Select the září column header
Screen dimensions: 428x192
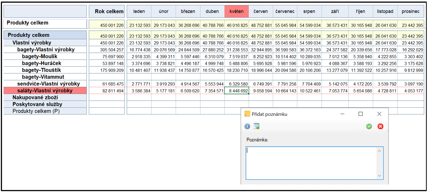click(335, 11)
